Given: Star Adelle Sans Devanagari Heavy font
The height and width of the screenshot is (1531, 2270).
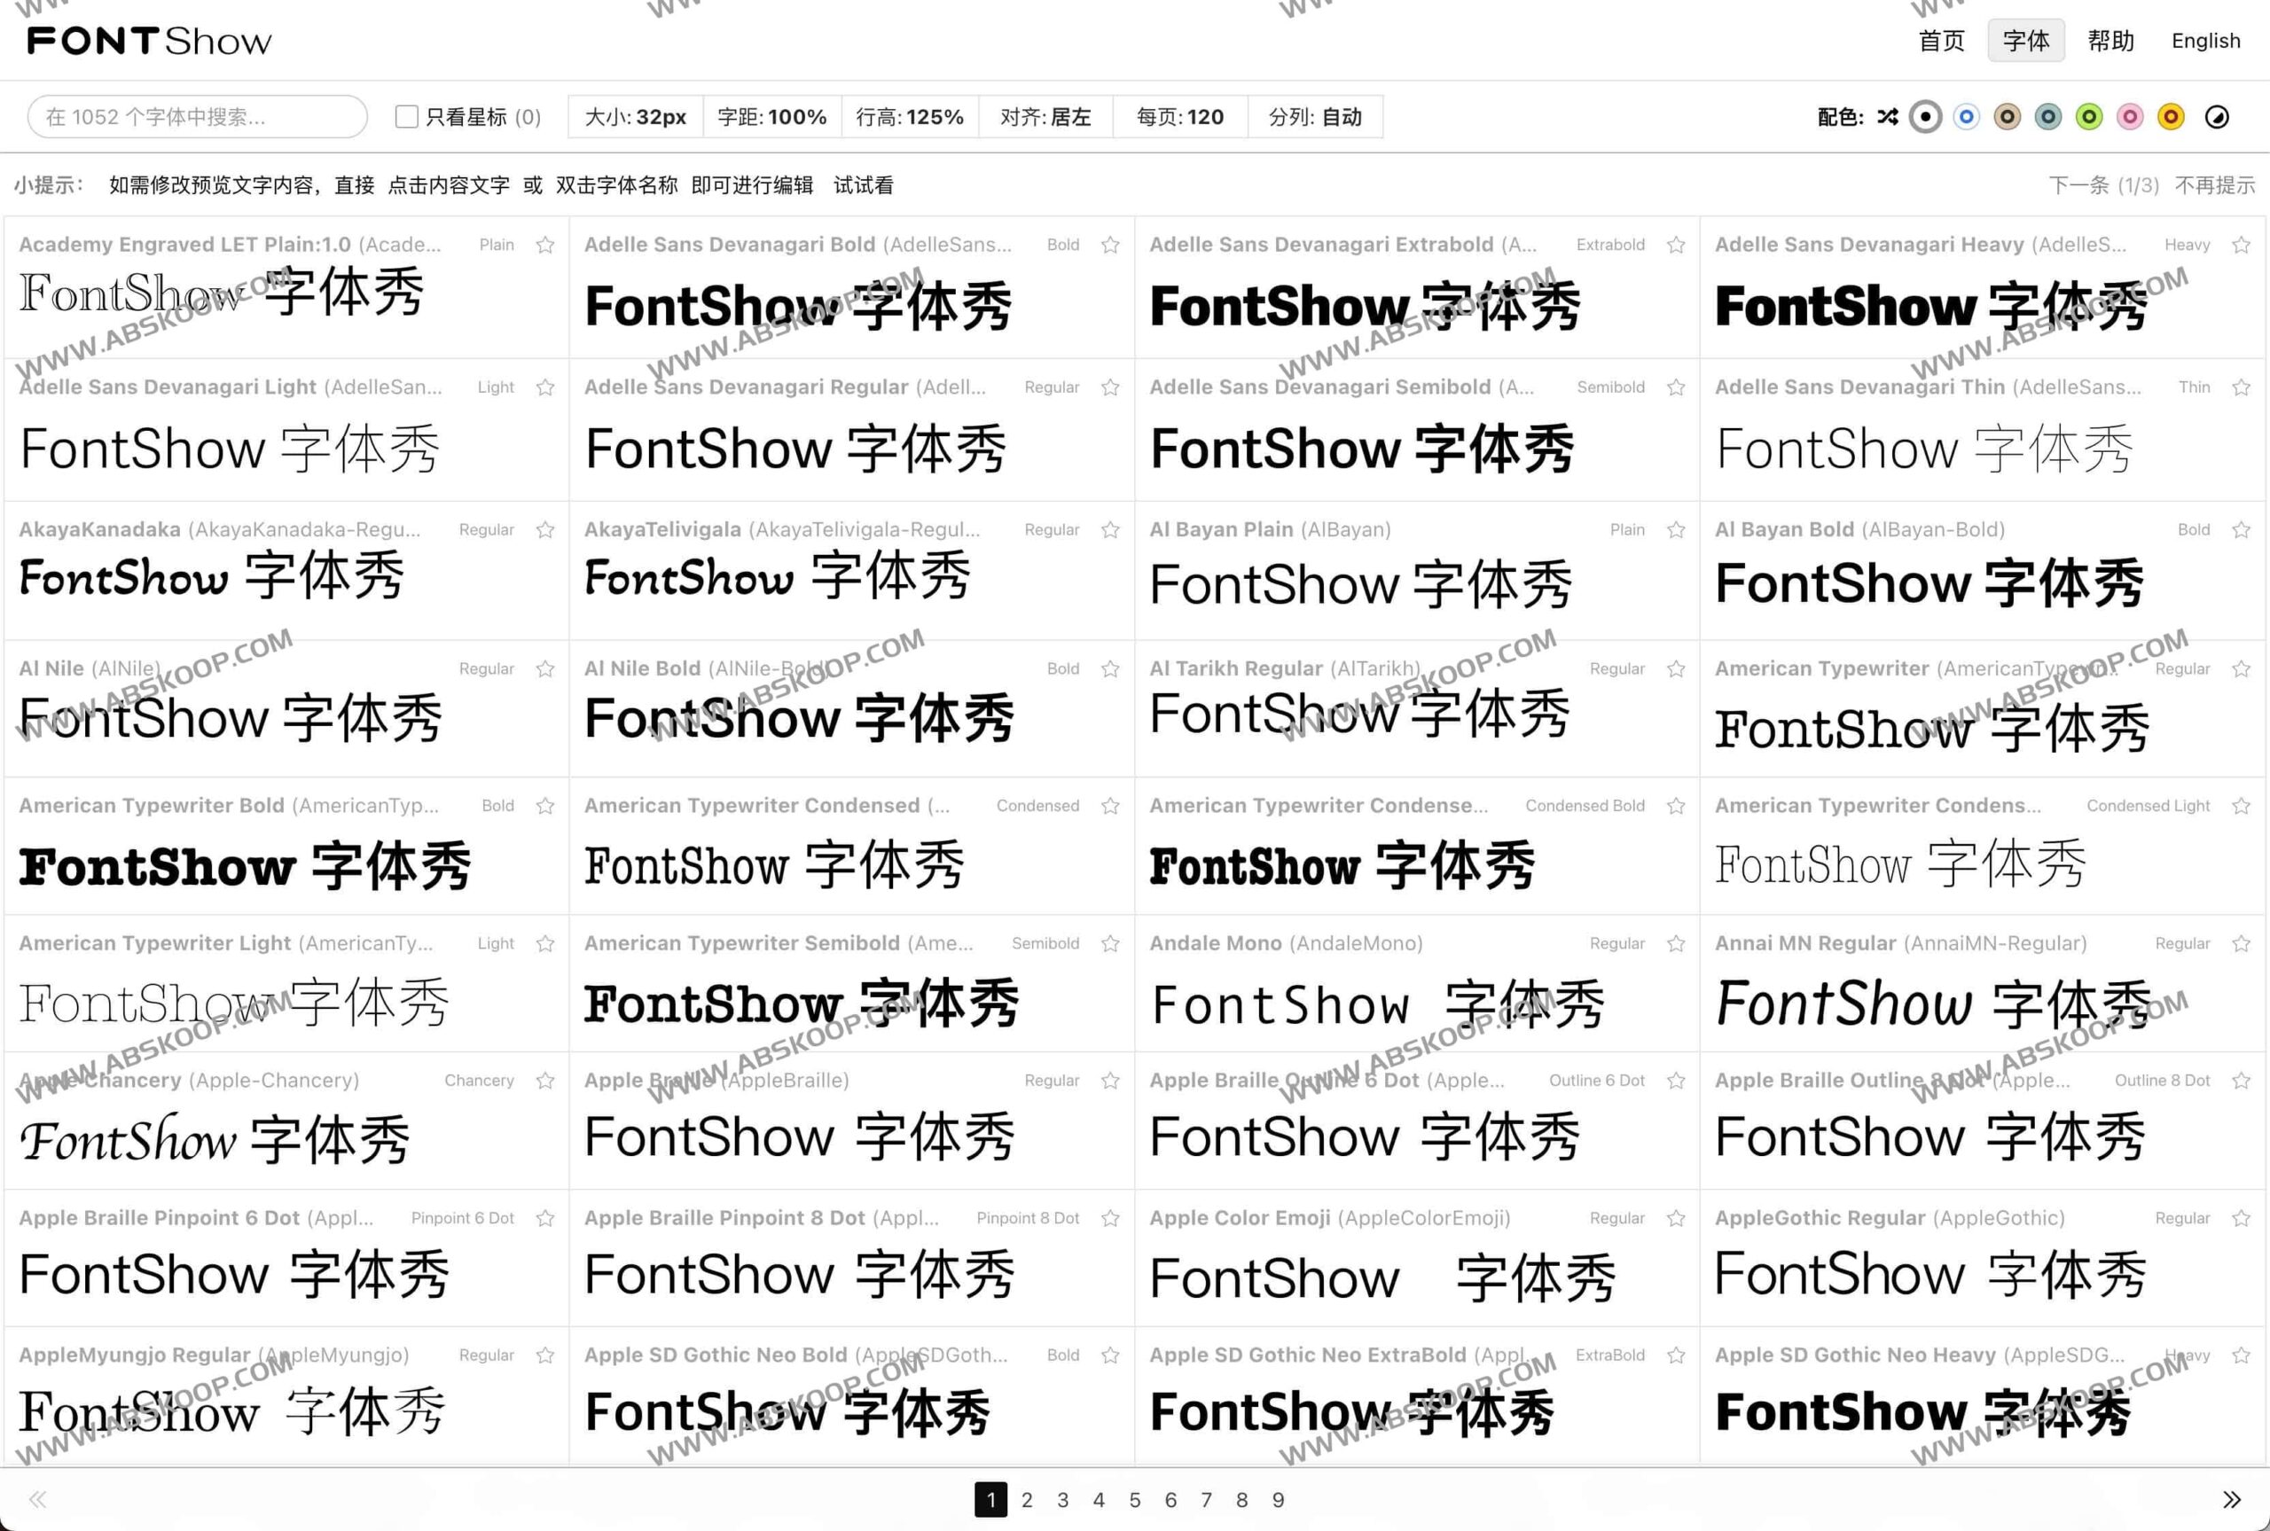Looking at the screenshot, I should tap(2242, 245).
